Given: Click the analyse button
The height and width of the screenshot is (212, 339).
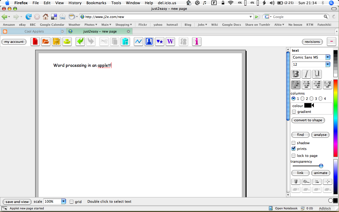Looking at the screenshot, I should coord(320,135).
